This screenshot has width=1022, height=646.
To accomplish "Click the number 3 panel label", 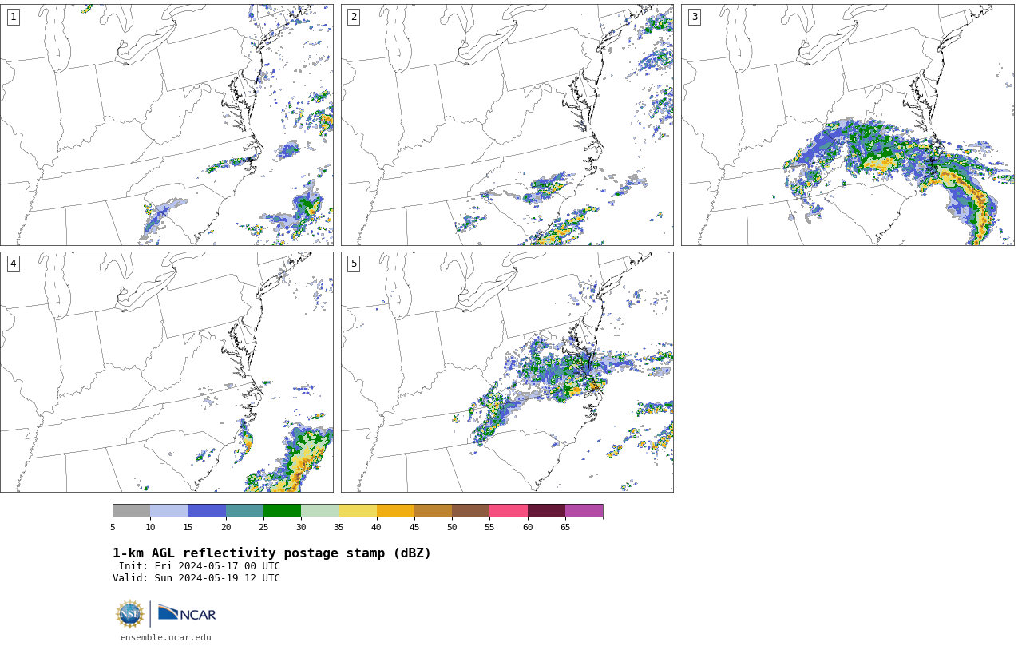I will pos(694,17).
